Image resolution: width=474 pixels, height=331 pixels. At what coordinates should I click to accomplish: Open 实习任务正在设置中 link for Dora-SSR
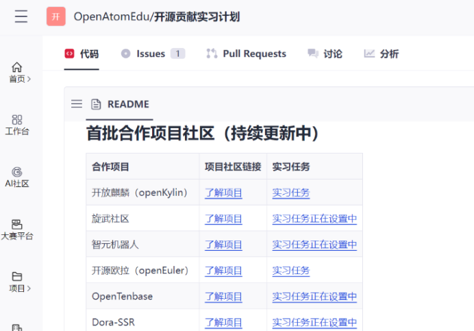[314, 323]
